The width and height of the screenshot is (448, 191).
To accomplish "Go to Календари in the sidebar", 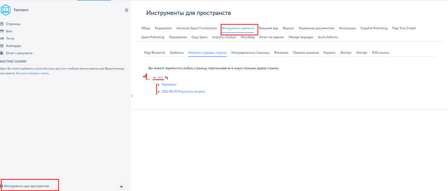I will click(x=14, y=46).
